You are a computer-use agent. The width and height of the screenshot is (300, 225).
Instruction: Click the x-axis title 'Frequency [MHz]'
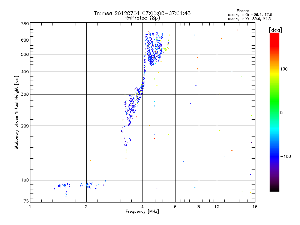(x=142, y=211)
